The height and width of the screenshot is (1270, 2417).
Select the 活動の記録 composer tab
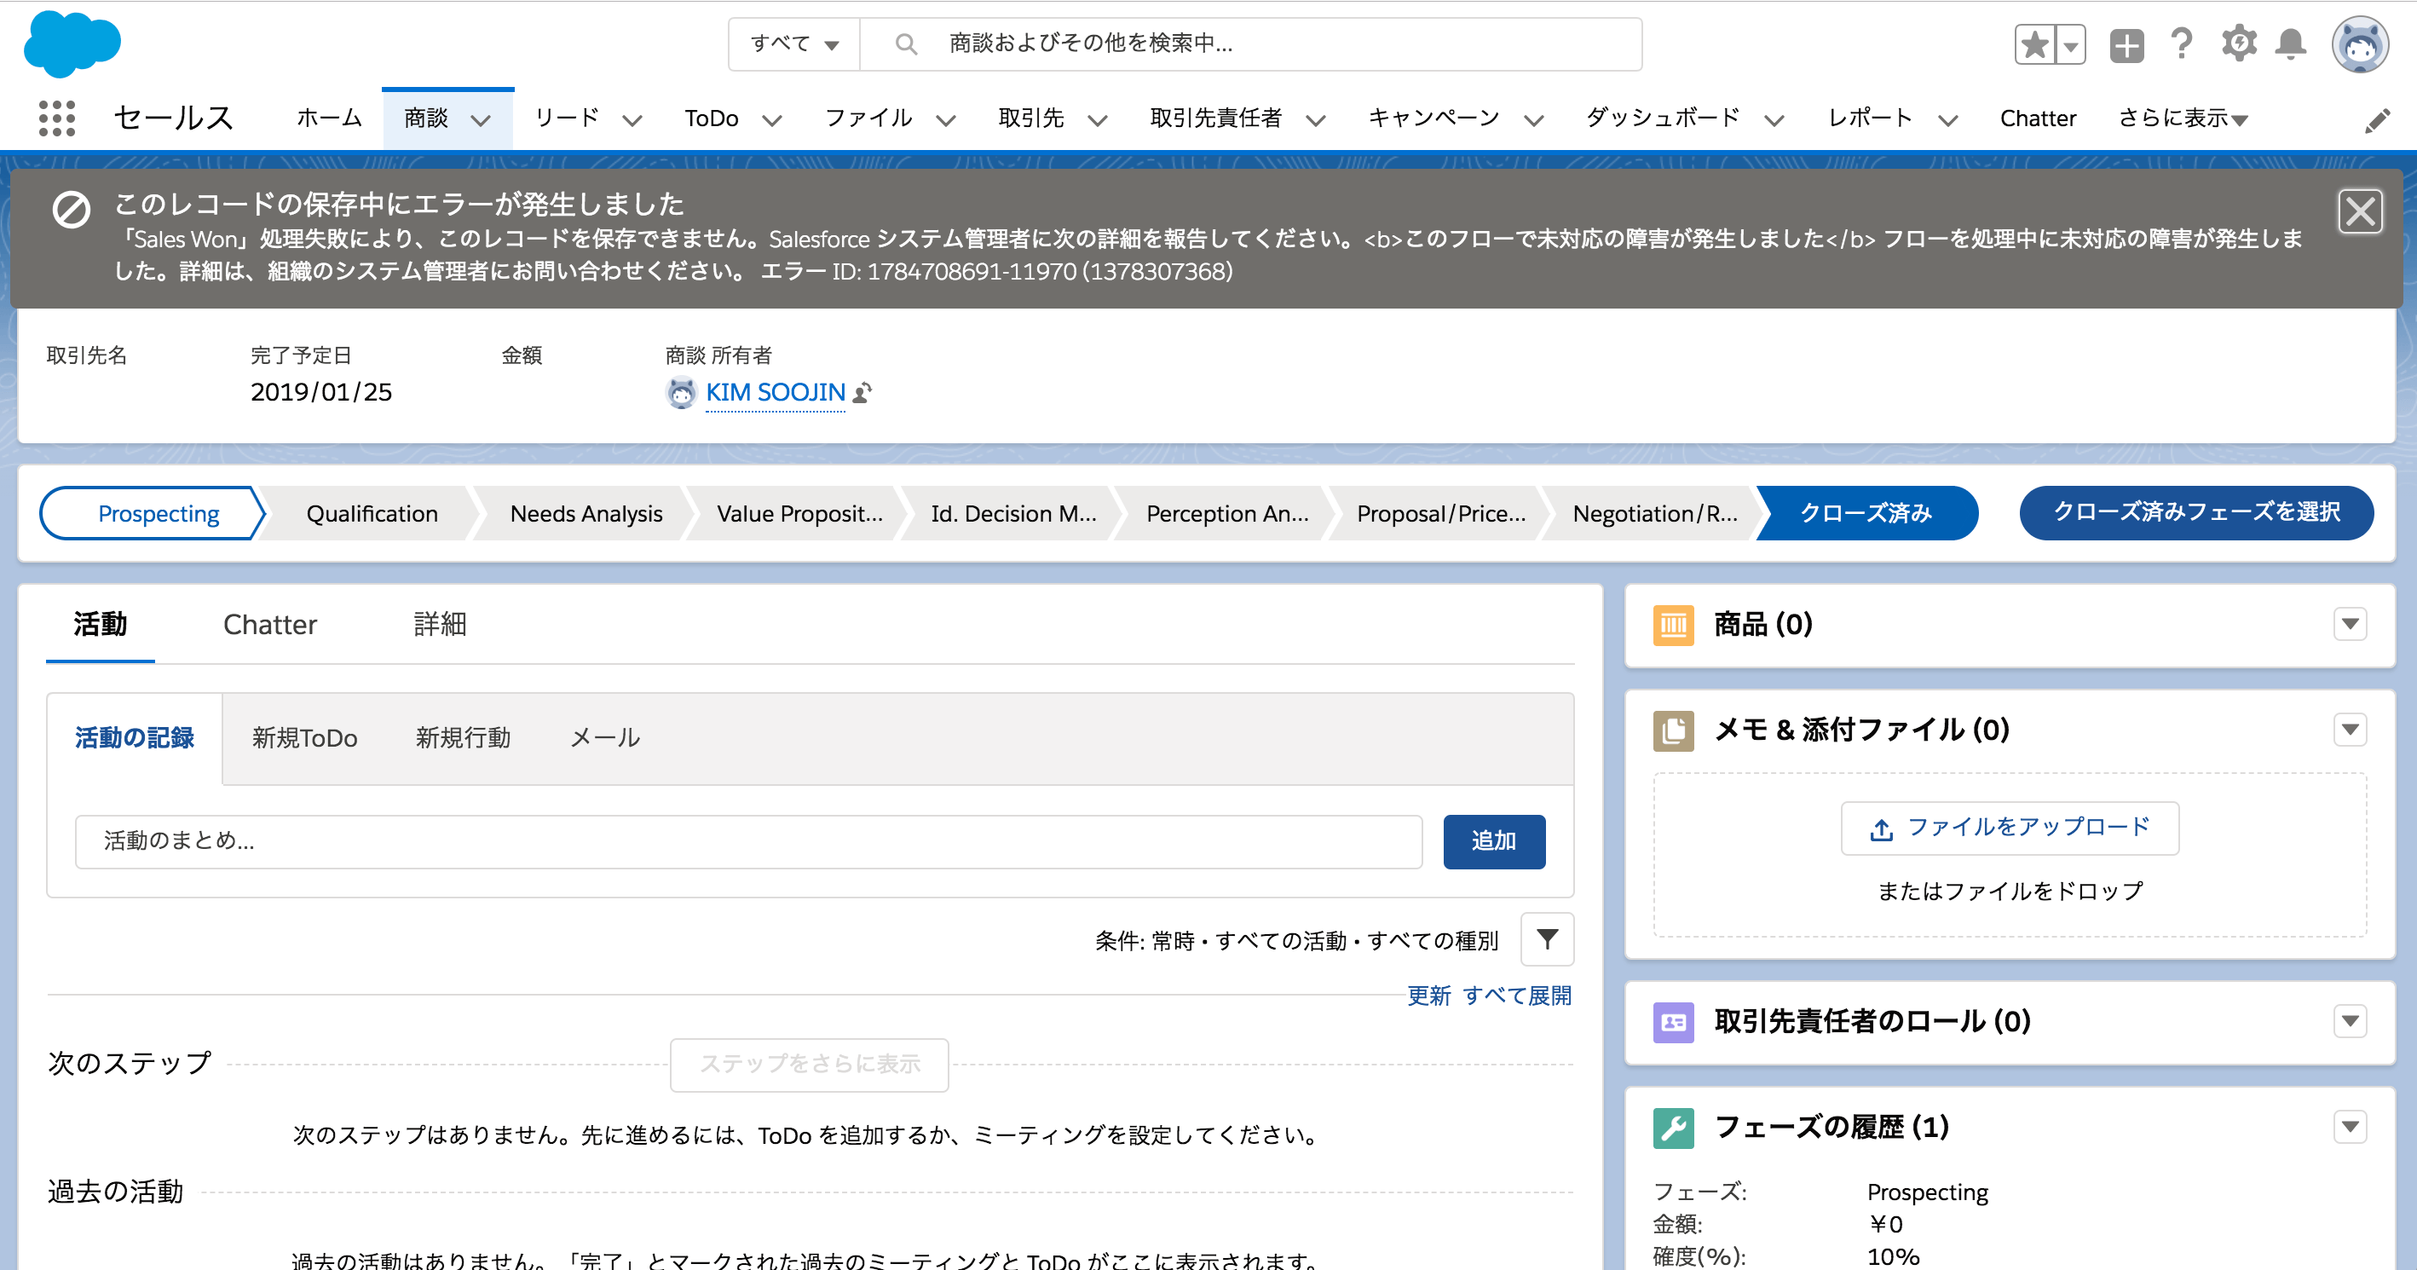(x=134, y=739)
